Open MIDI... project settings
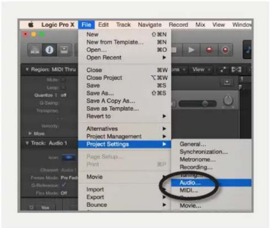 211,191
